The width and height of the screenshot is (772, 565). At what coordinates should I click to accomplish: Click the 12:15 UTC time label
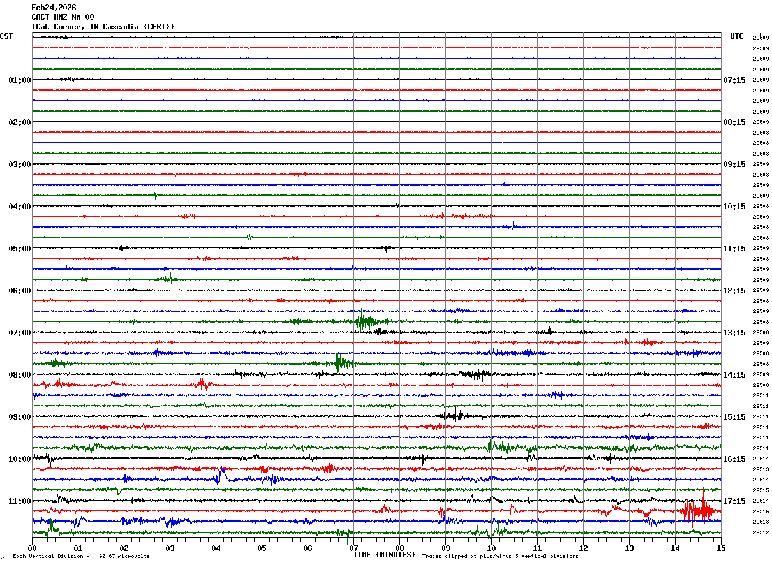click(x=734, y=291)
